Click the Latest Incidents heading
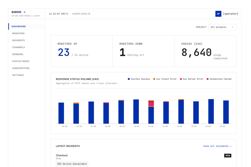 [x=68, y=146]
